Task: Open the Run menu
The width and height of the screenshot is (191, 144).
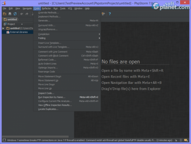Action: pyautogui.click(x=55, y=8)
